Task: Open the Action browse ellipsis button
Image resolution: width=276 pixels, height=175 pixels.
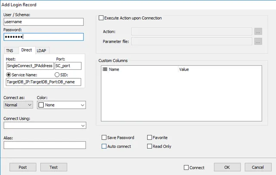Action: pos(258,31)
